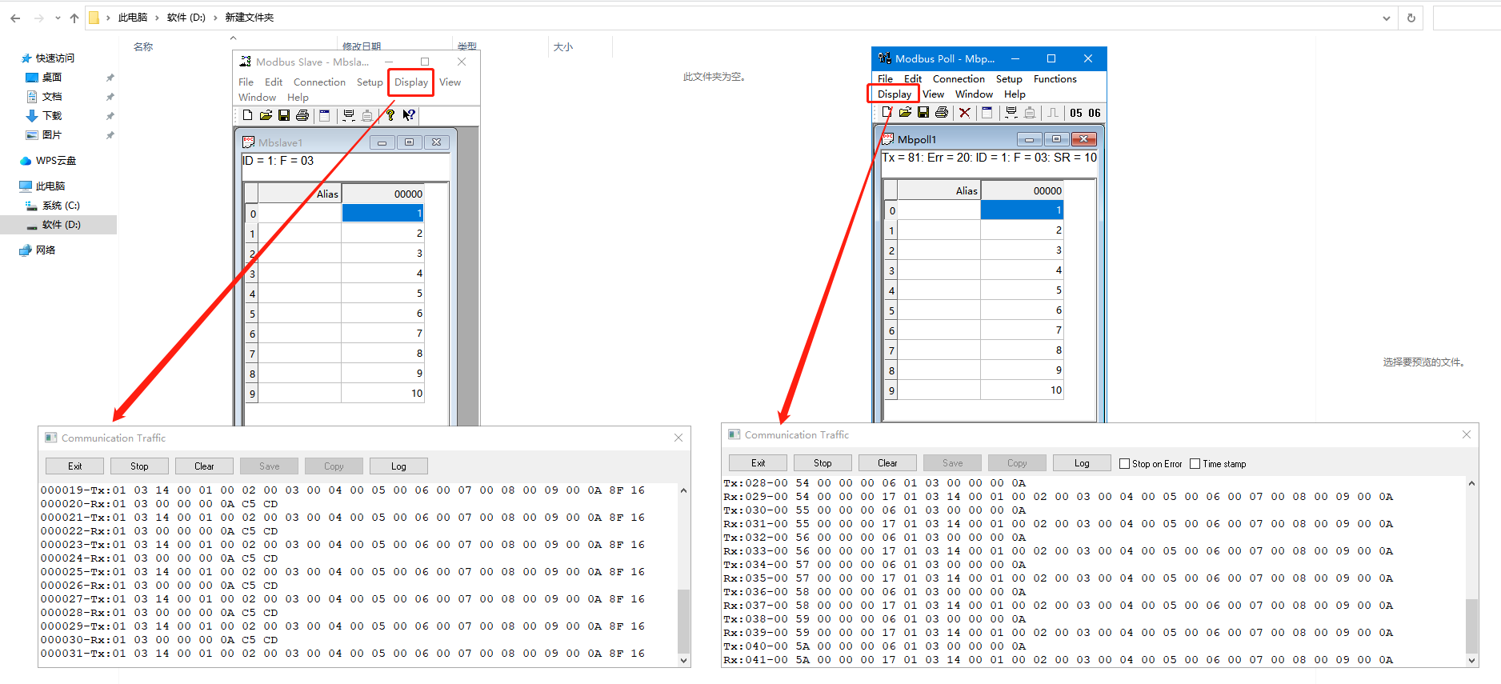Screen dimensions: 1501x684
Task: Click the 05 function button in Modbus Poll toolbar
Action: tap(1076, 113)
